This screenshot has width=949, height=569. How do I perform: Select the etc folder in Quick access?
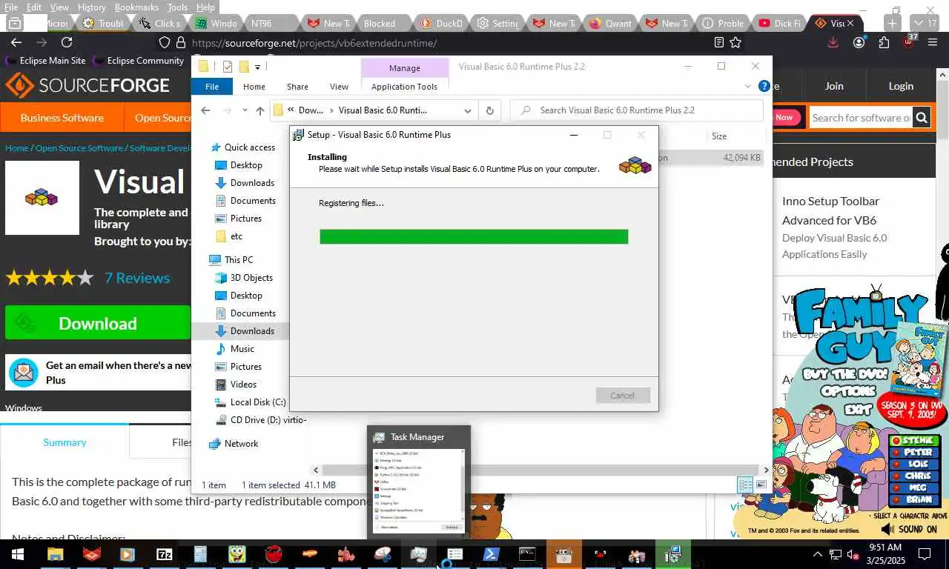pyautogui.click(x=237, y=236)
